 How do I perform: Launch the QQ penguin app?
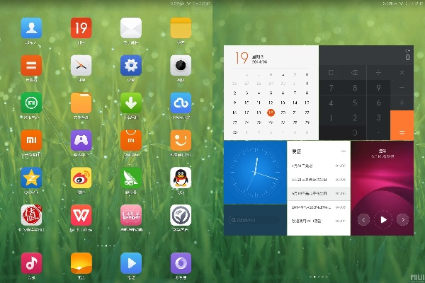click(181, 178)
